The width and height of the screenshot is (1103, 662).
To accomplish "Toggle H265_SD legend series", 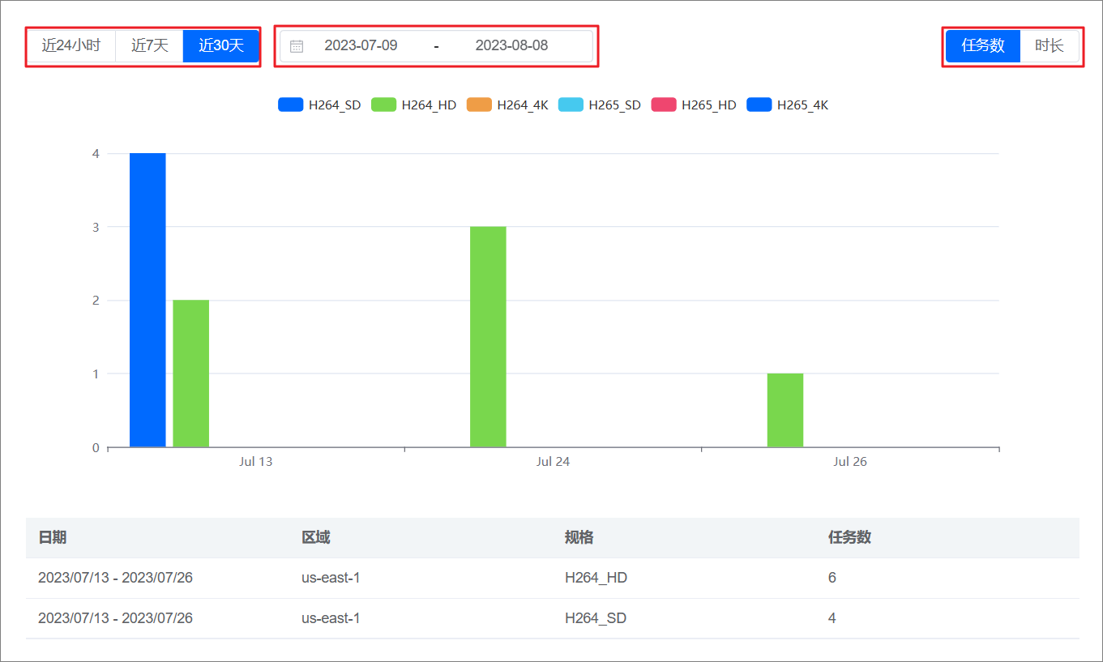I will (600, 105).
